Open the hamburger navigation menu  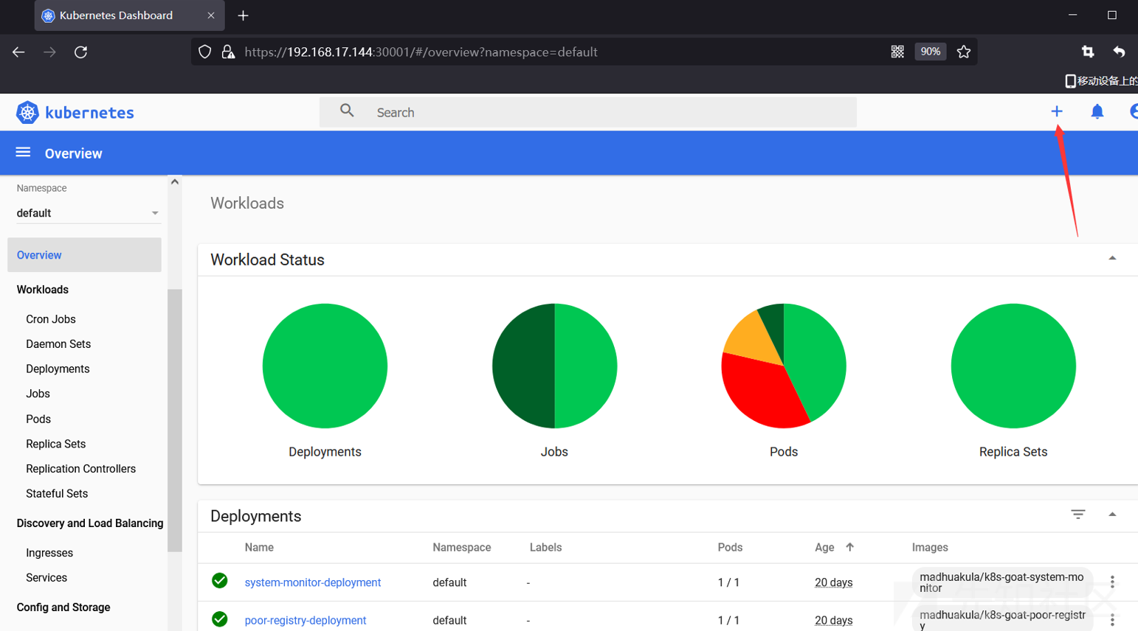[23, 152]
